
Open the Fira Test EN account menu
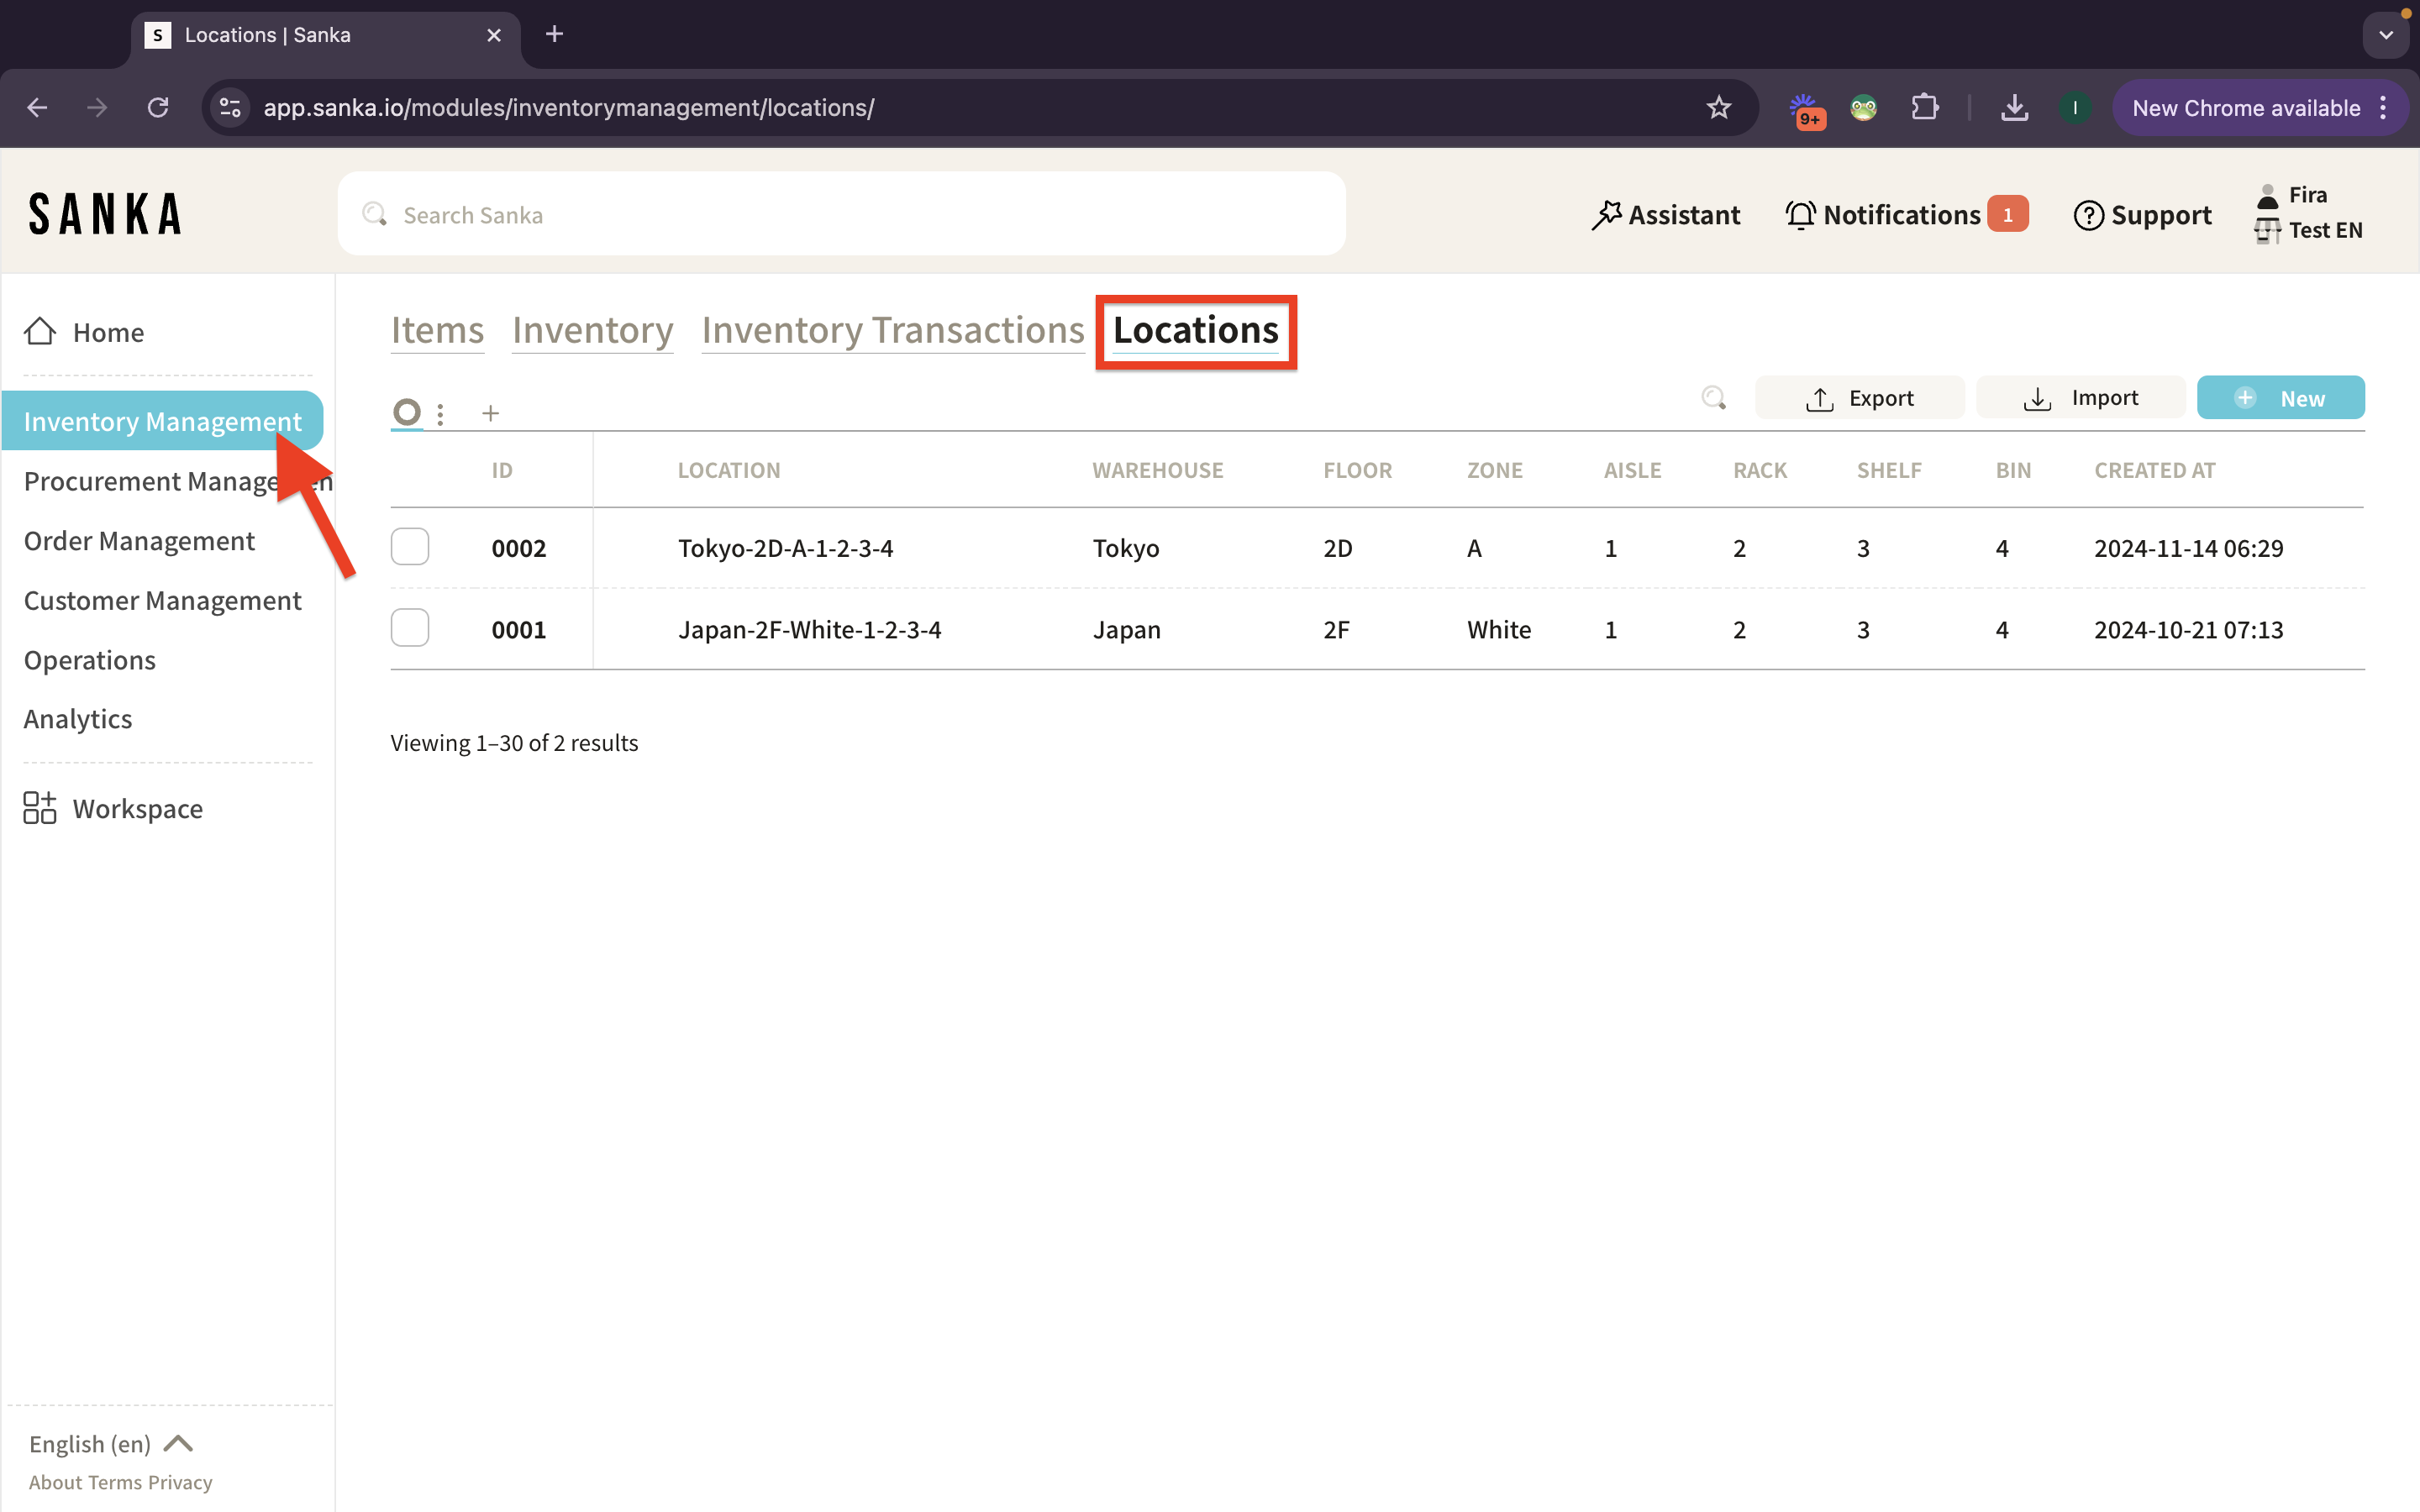[2308, 212]
